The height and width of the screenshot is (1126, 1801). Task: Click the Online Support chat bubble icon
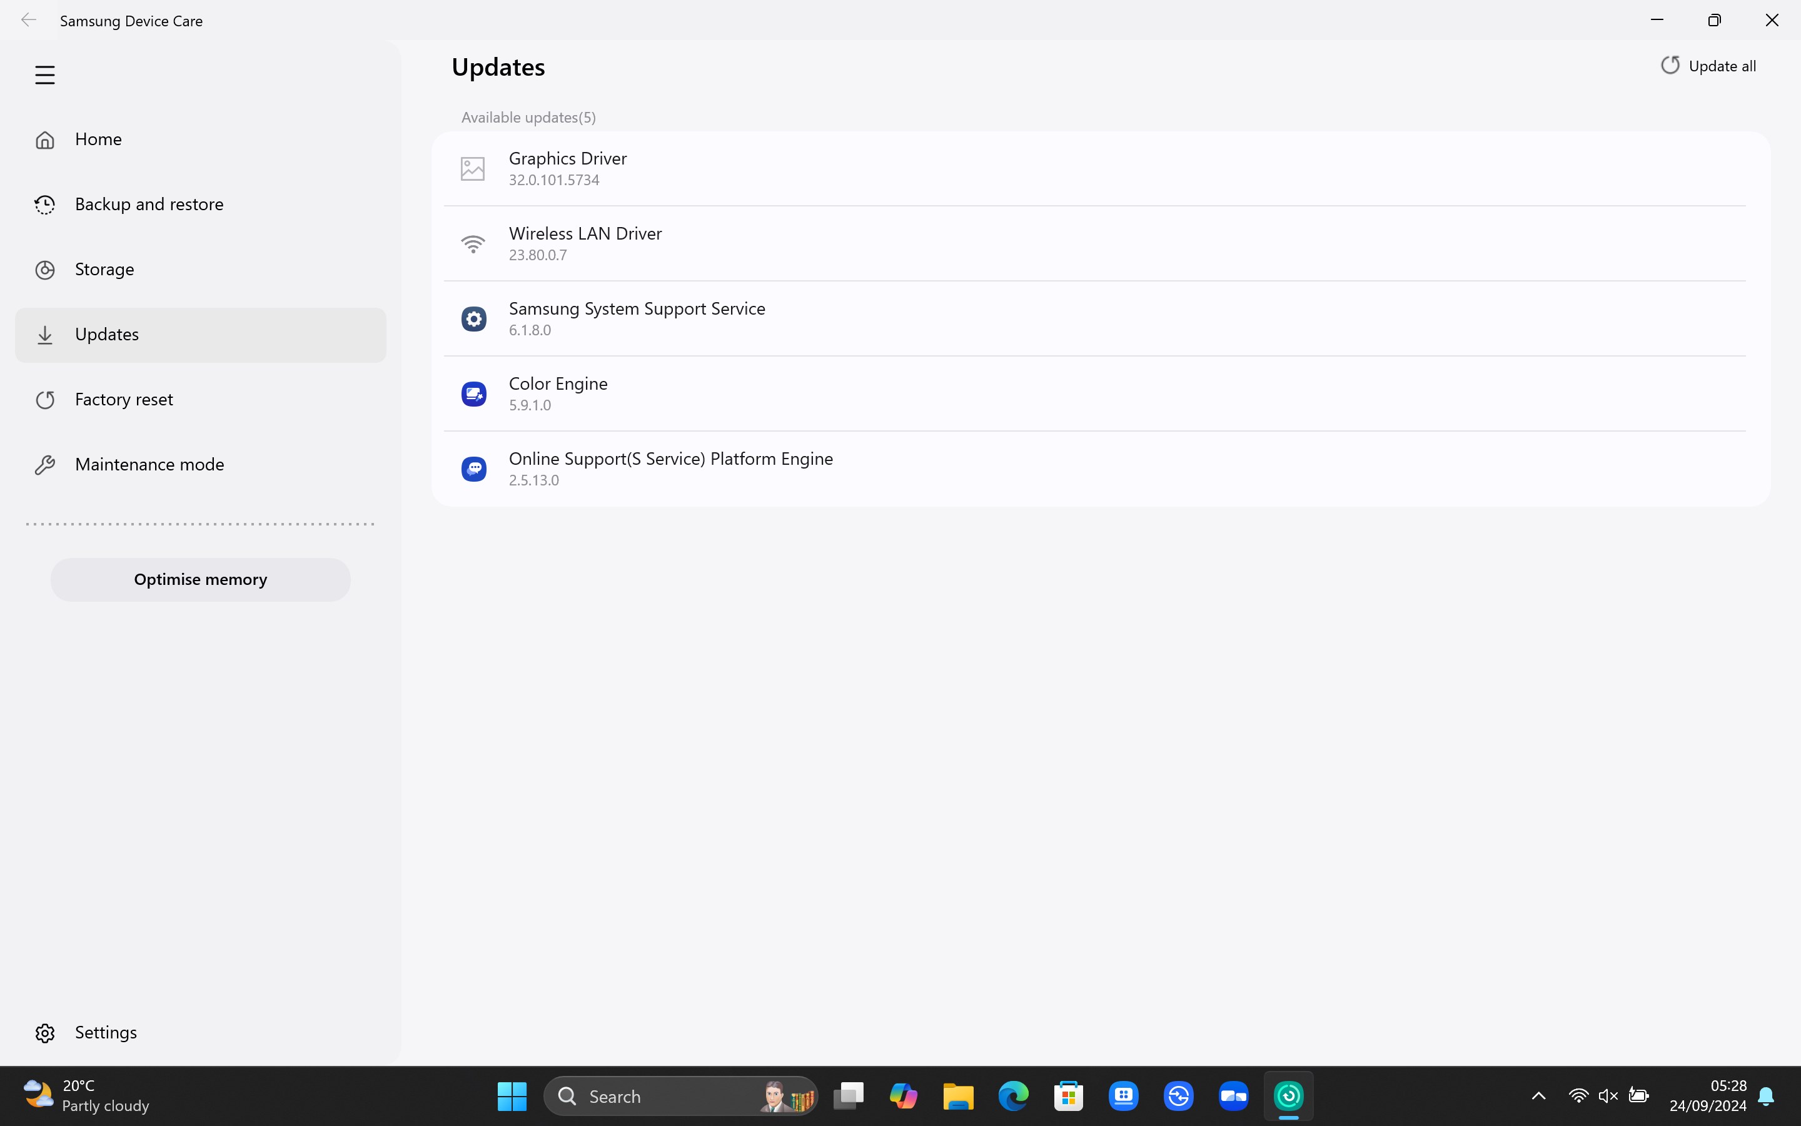[x=473, y=469]
